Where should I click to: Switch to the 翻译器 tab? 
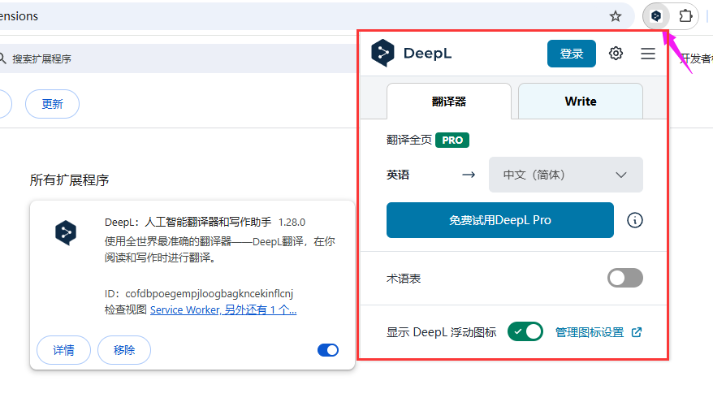[449, 102]
